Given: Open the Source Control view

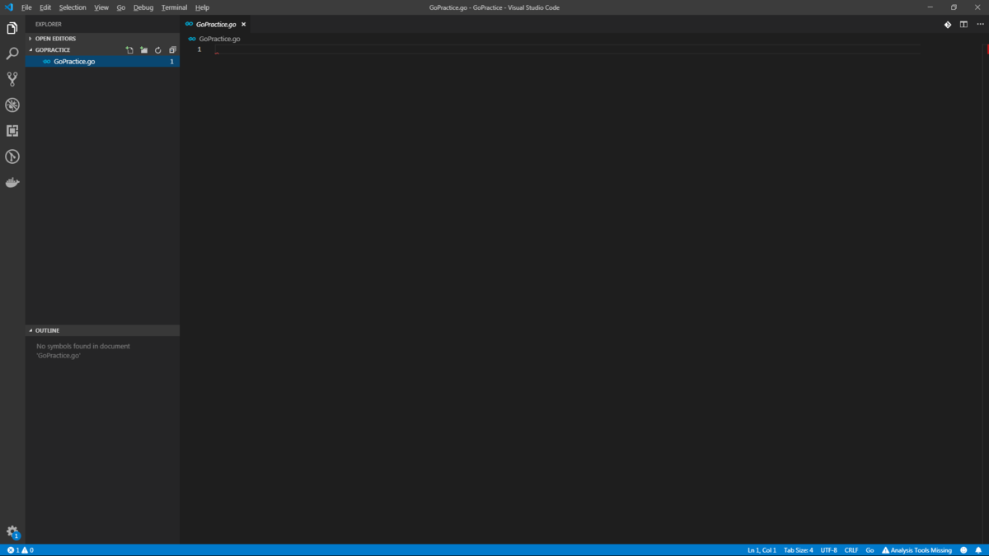Looking at the screenshot, I should click(12, 79).
